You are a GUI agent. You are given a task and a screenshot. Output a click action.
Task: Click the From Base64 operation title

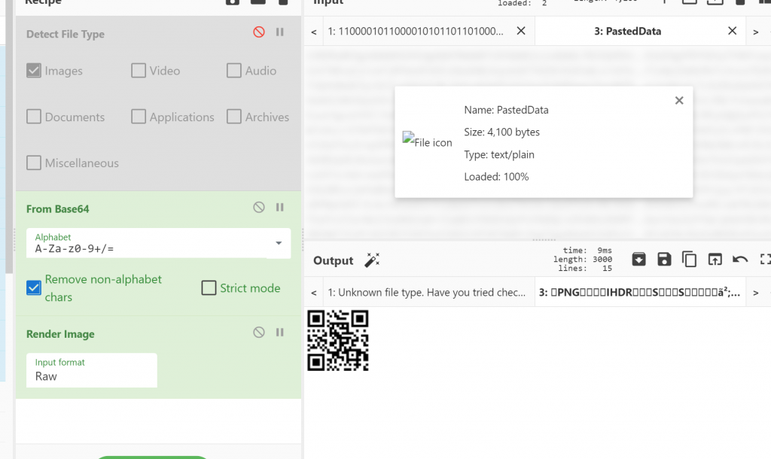click(57, 209)
